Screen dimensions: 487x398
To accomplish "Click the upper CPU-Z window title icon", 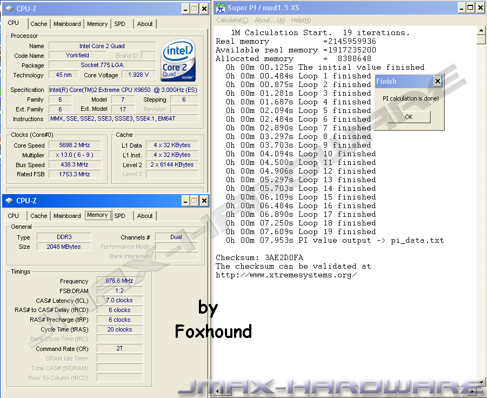I will (10, 9).
